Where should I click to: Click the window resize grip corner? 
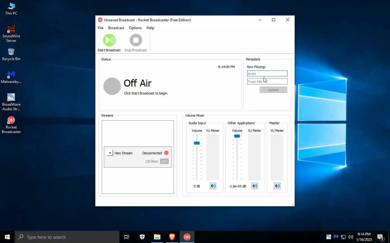pos(293,204)
